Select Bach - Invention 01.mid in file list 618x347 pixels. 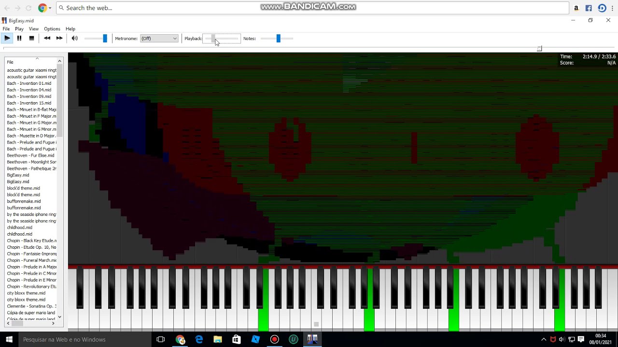[x=29, y=83]
